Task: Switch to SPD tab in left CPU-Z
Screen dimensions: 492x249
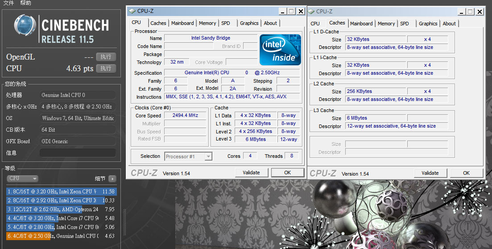Action: tap(226, 23)
